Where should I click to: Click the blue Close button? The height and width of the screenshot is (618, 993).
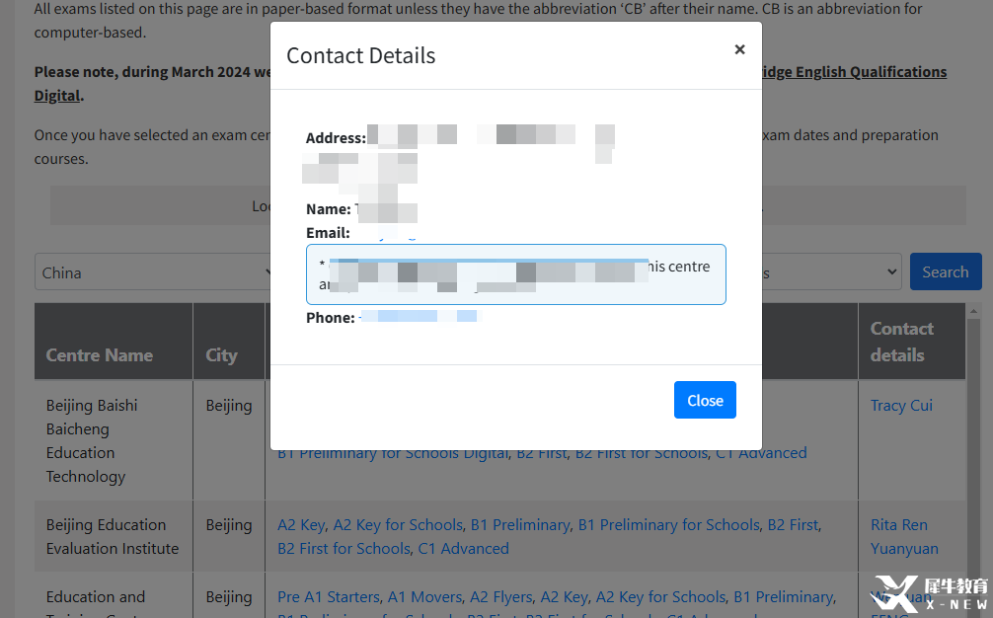705,400
